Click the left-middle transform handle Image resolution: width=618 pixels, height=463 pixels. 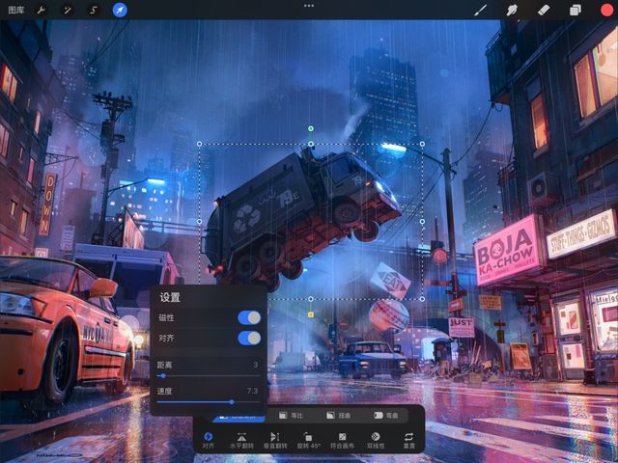click(199, 222)
